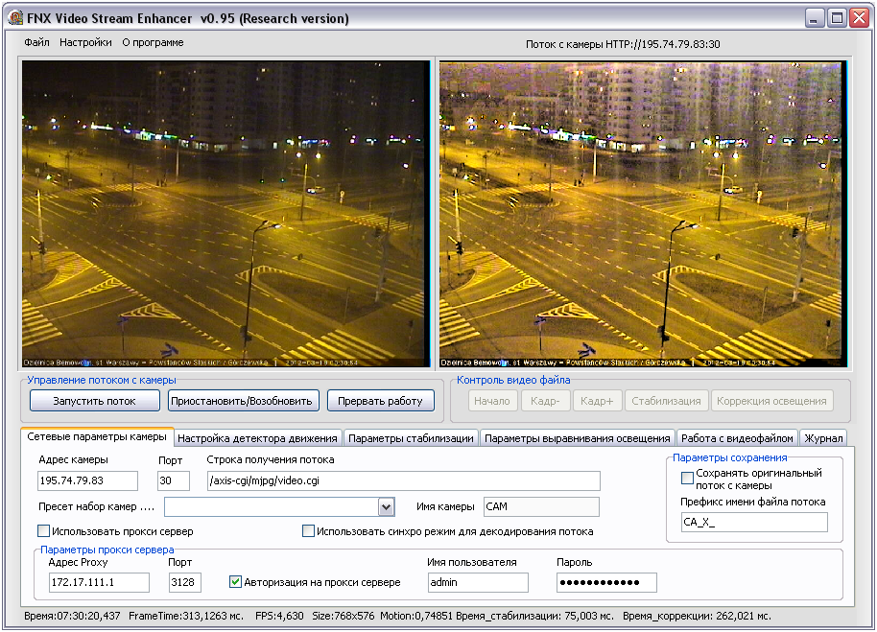
Task: Click the original camera video preview
Action: pos(226,214)
